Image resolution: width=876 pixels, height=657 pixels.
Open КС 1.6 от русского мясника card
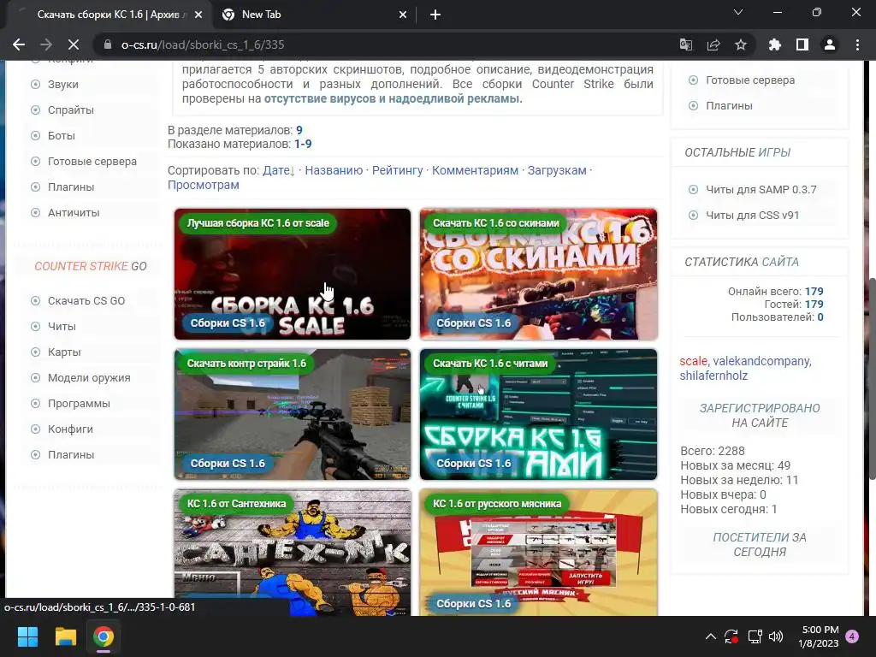tap(538, 553)
